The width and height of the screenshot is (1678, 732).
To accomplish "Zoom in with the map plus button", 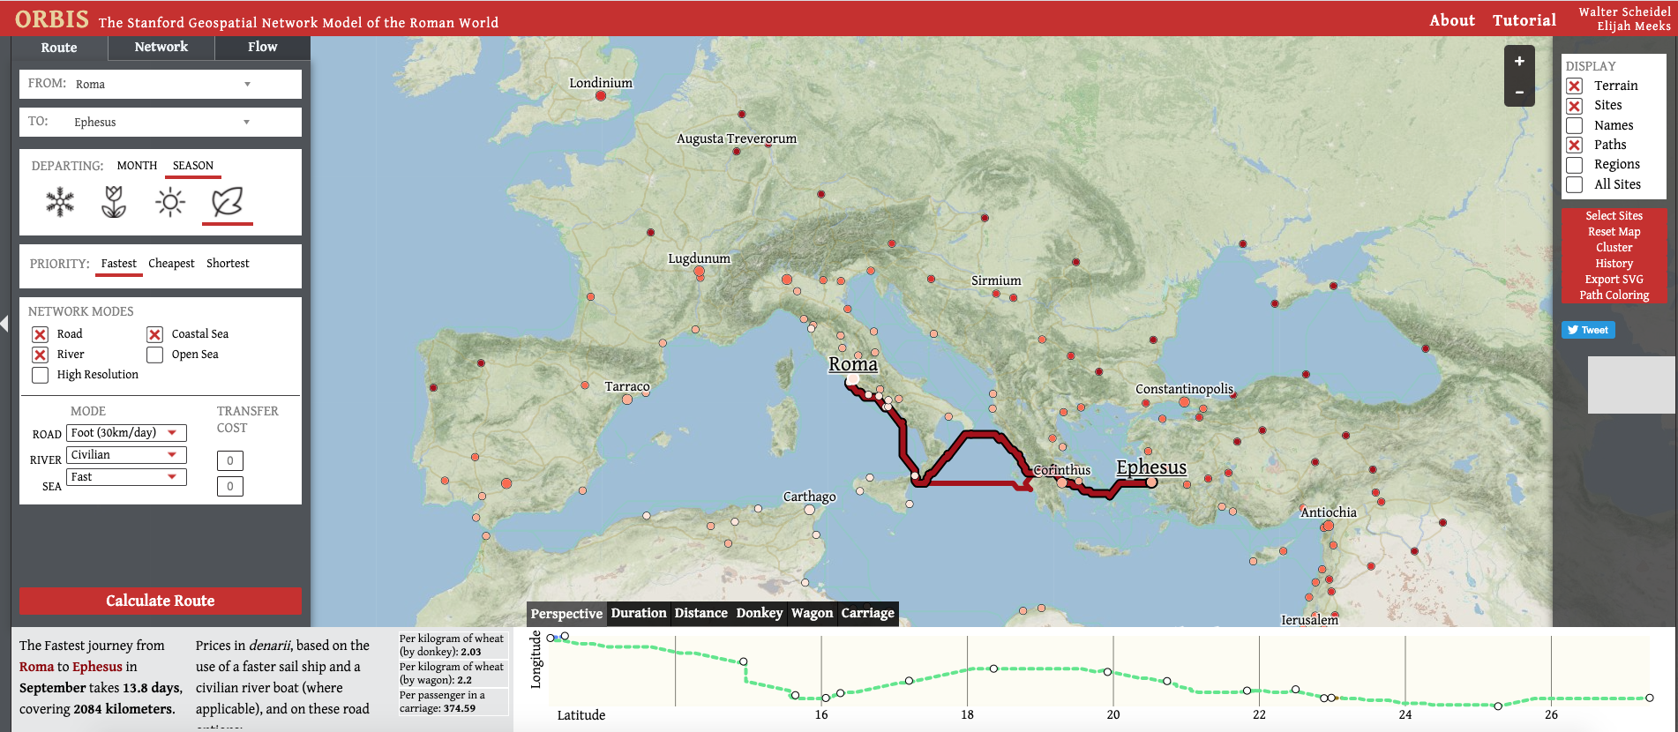I will point(1518,62).
